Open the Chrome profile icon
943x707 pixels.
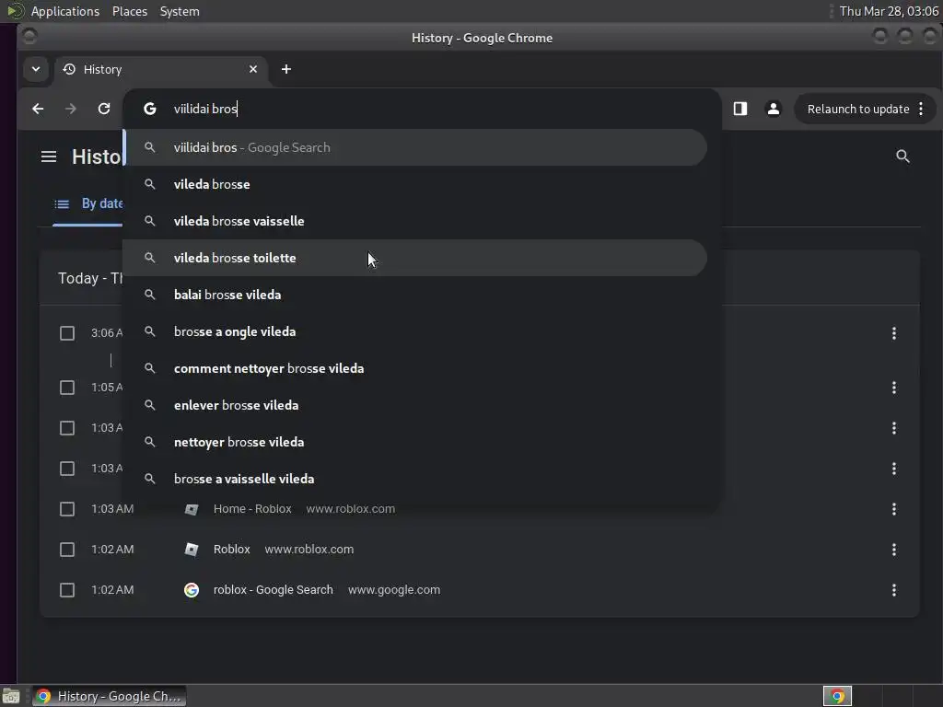[774, 109]
